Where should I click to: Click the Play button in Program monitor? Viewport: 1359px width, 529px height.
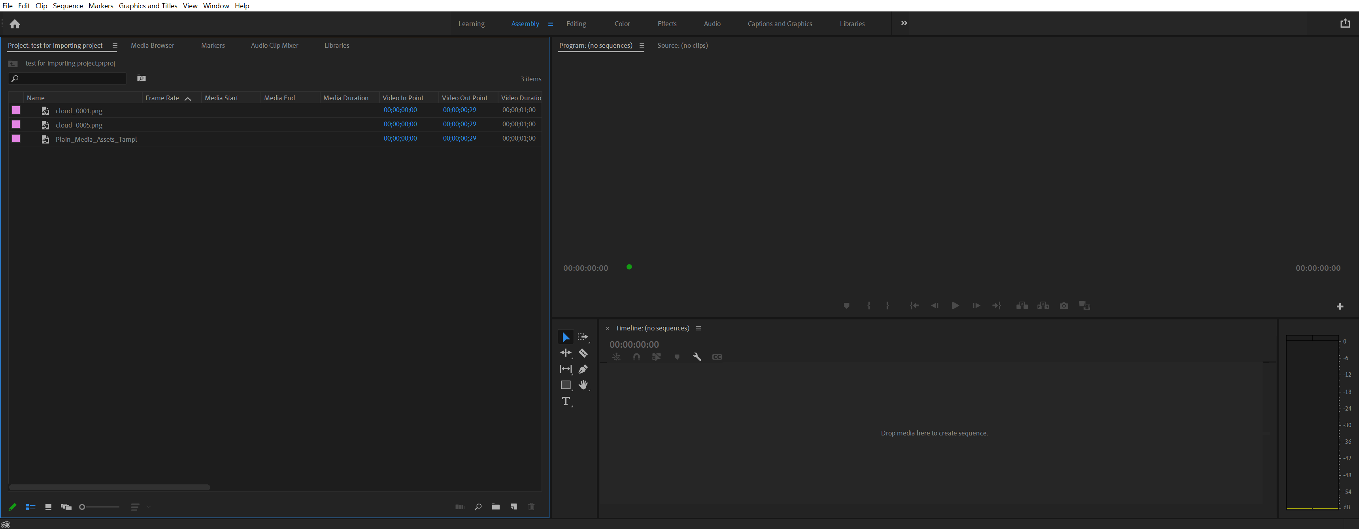click(x=955, y=306)
